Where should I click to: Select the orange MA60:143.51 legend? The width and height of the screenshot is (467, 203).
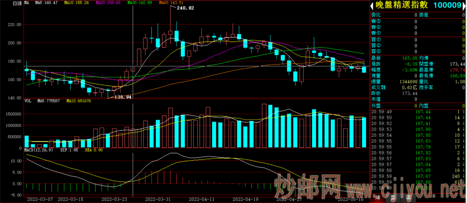pos(171,3)
